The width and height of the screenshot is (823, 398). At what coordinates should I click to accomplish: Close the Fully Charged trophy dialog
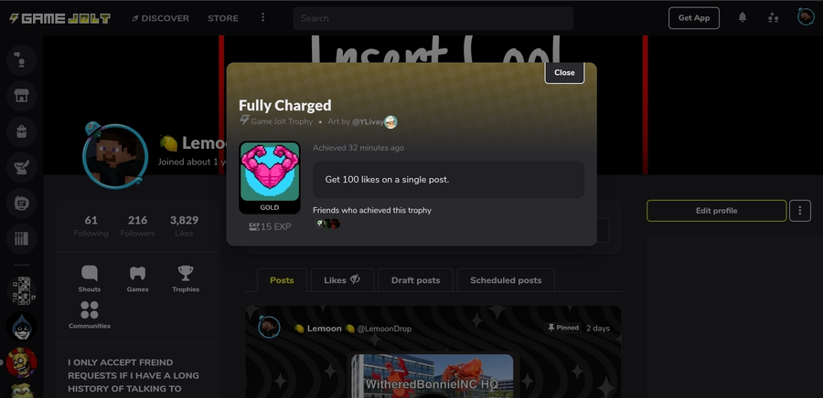[x=564, y=73]
